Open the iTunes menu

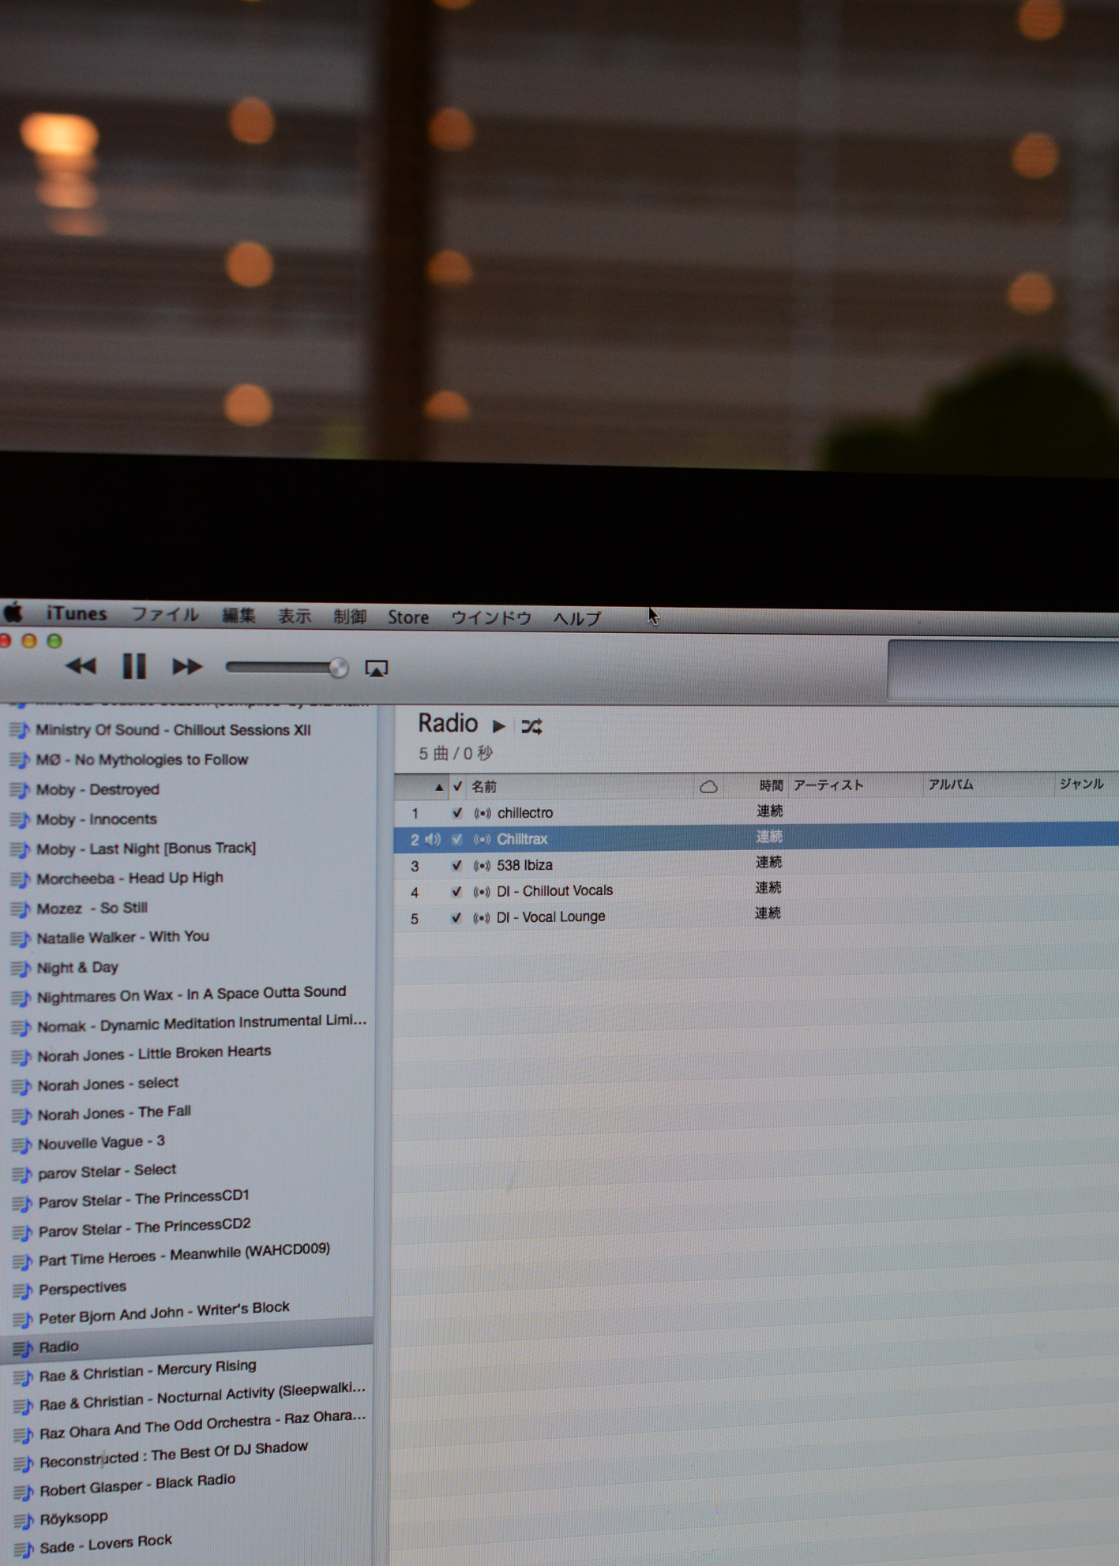pyautogui.click(x=76, y=613)
